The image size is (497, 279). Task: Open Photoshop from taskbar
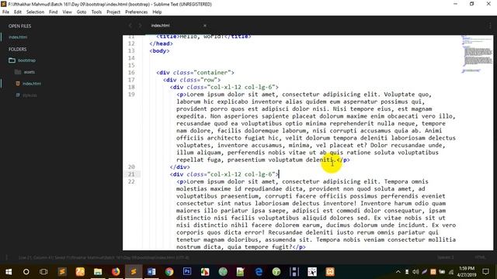coord(187,272)
